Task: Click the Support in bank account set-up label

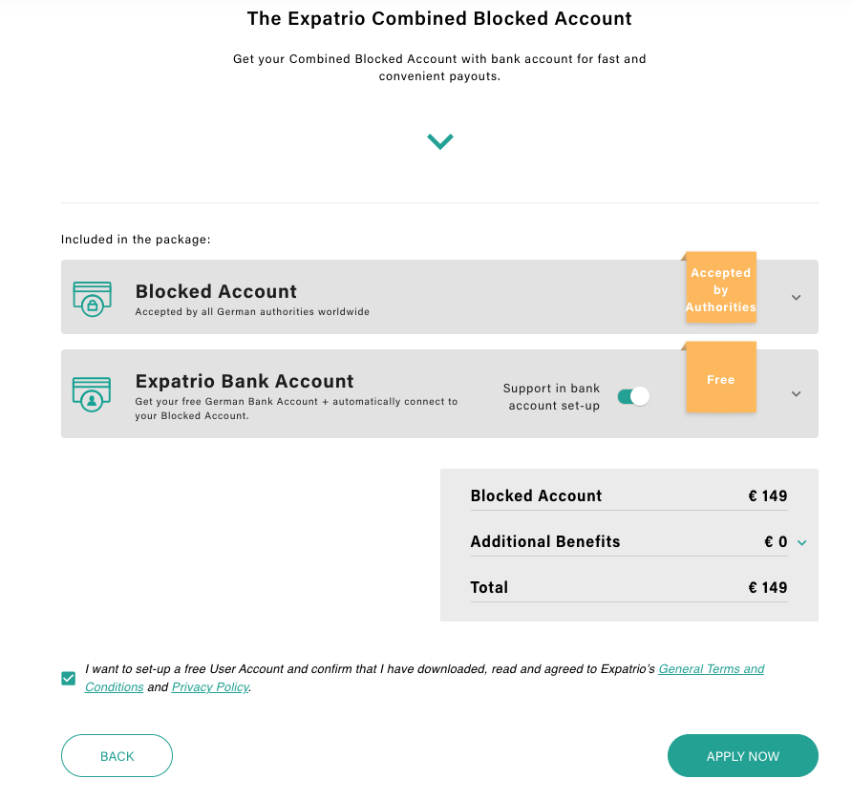Action: tap(552, 397)
